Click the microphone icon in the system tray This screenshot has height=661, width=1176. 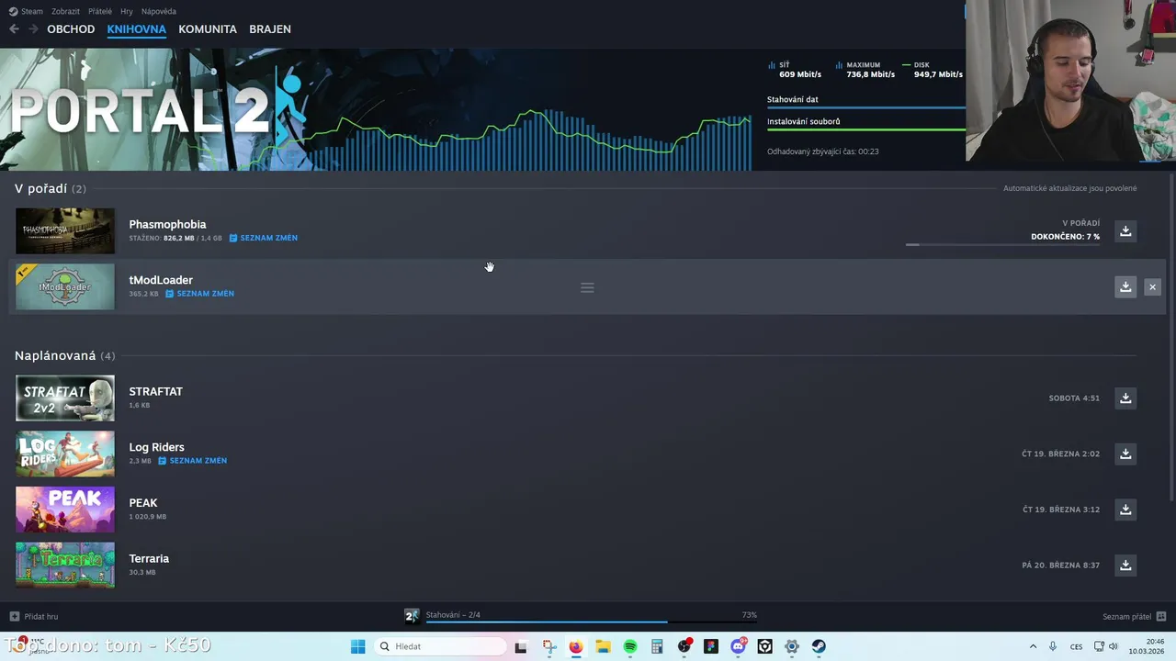coord(1053,646)
